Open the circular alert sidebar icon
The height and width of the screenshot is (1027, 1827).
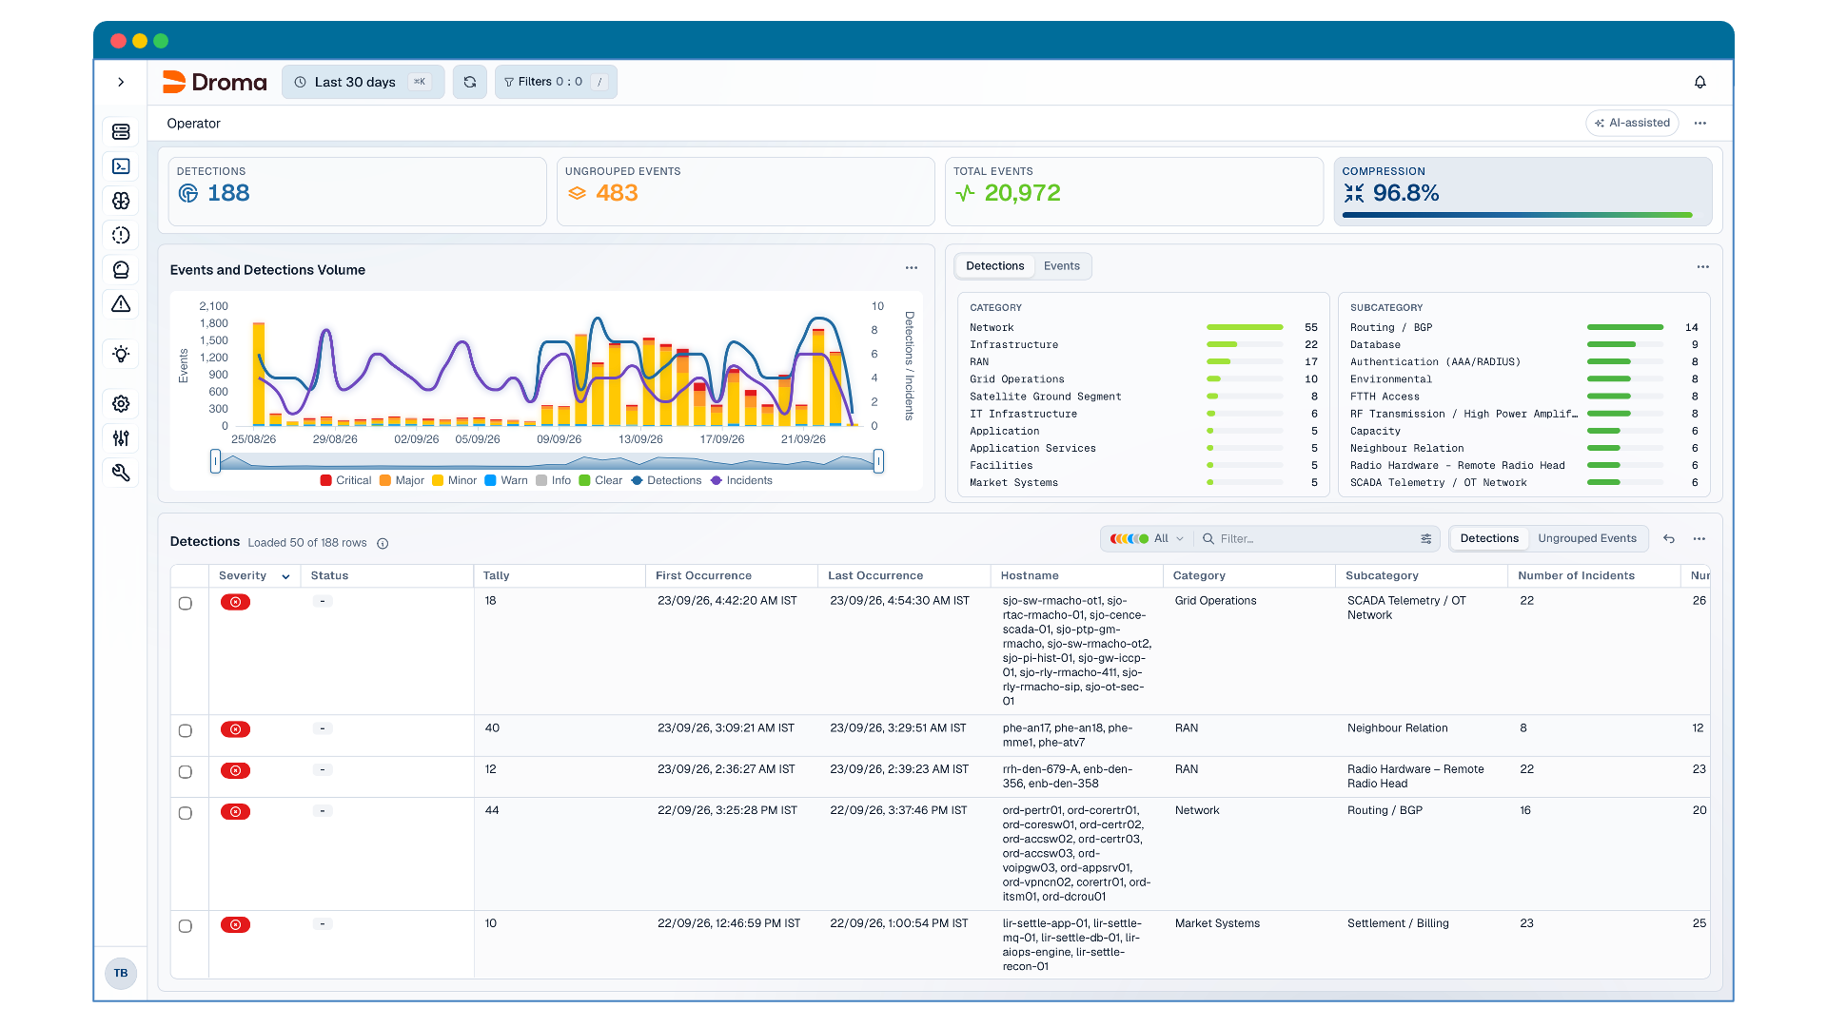[x=121, y=235]
